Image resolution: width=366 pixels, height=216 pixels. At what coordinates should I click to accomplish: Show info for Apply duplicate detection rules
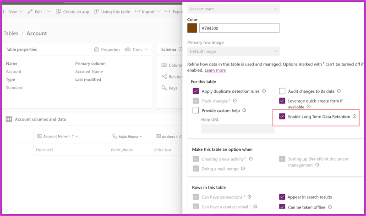264,91
